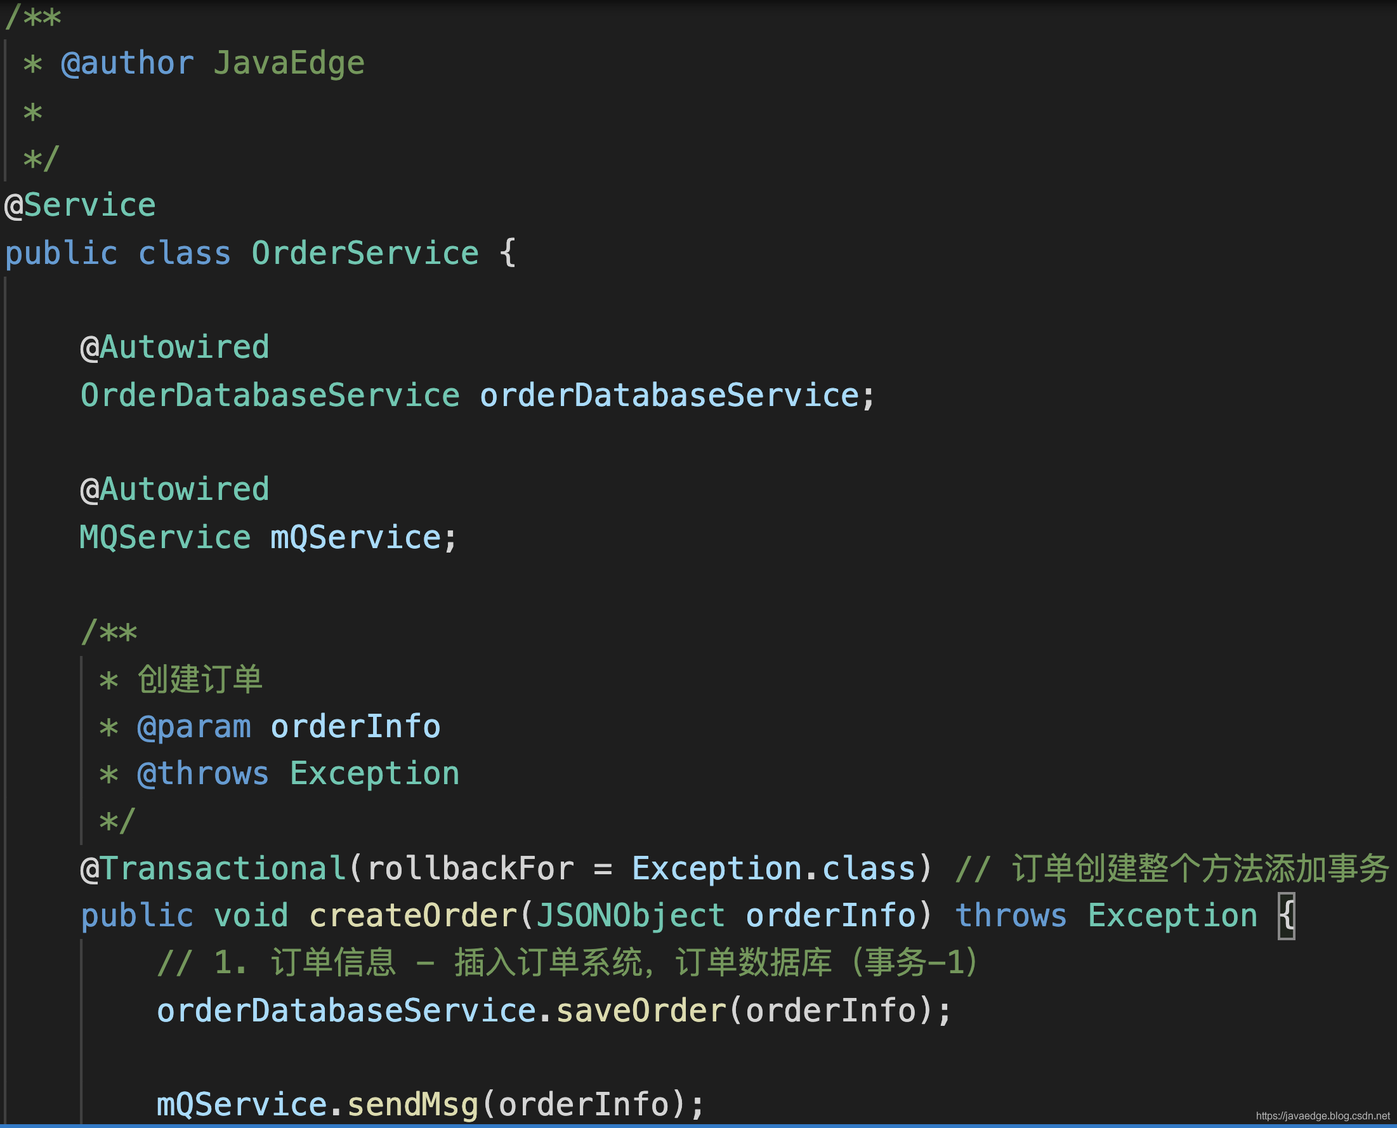
Task: Click the first @Autowired annotation above orderDatabaseService
Action: [x=174, y=347]
